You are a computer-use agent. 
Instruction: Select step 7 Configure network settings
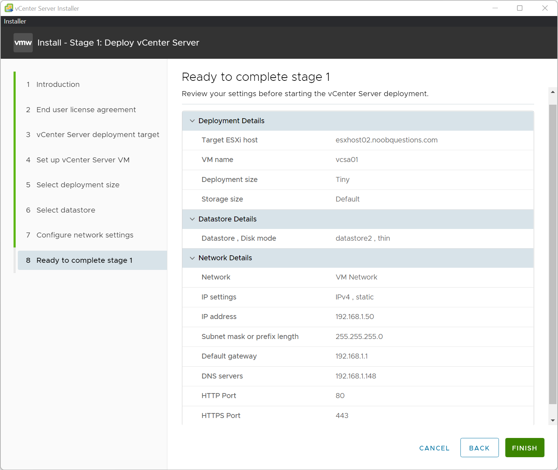click(x=85, y=235)
